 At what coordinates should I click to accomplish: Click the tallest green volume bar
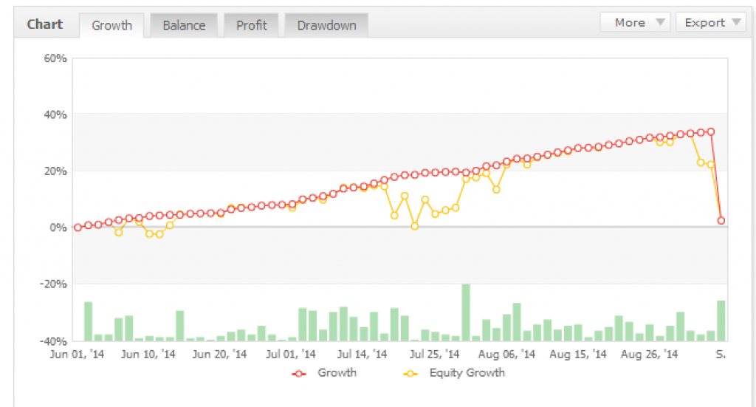click(x=466, y=312)
